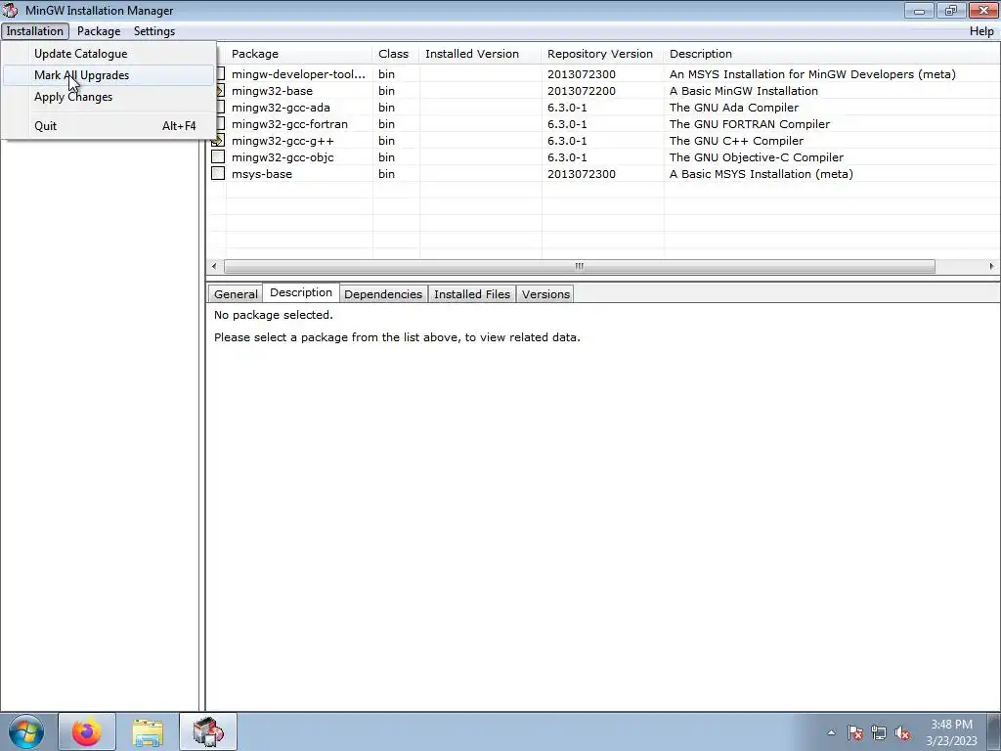Image resolution: width=1001 pixels, height=751 pixels.
Task: Sort by Installed Version column header
Action: point(480,54)
